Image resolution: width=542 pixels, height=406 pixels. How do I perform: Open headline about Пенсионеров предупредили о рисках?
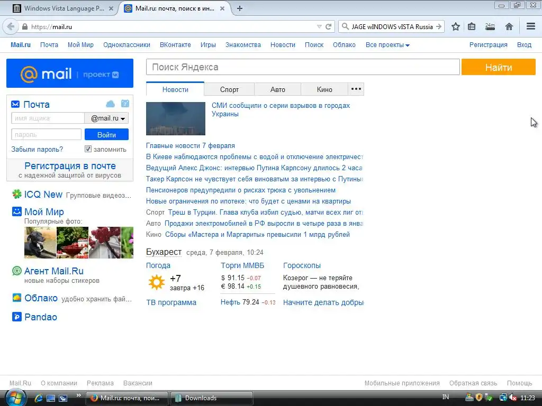241,190
